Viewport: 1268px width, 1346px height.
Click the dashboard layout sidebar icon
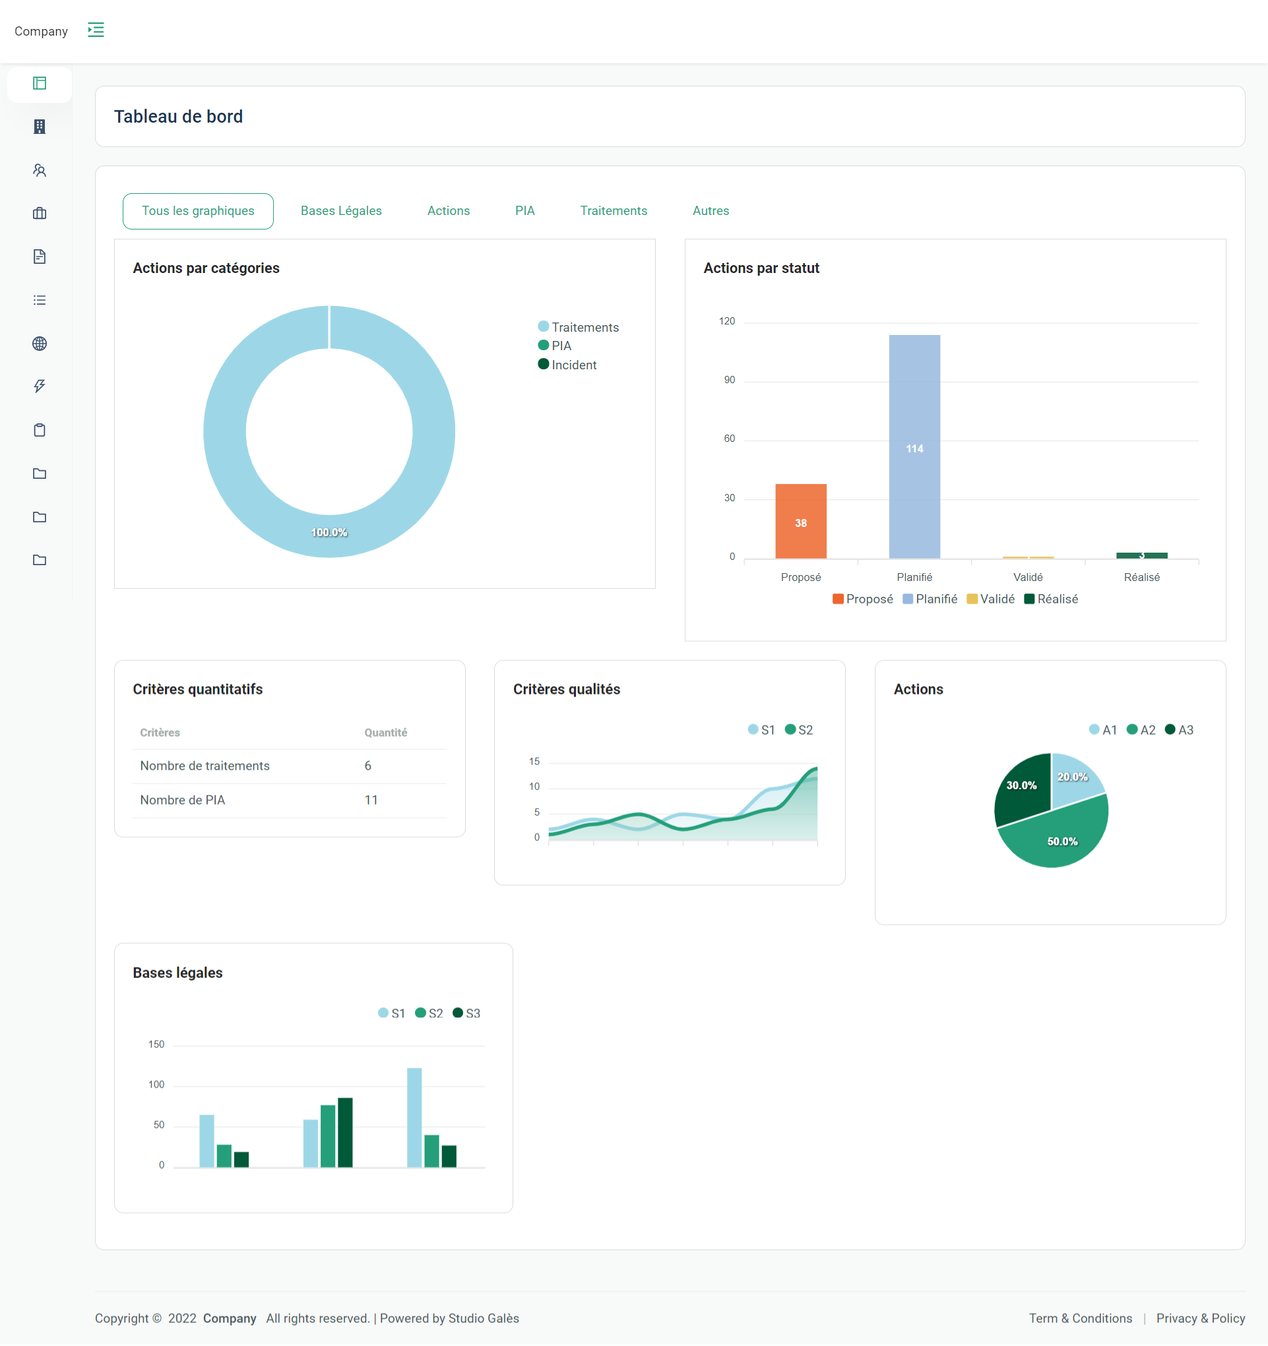40,83
